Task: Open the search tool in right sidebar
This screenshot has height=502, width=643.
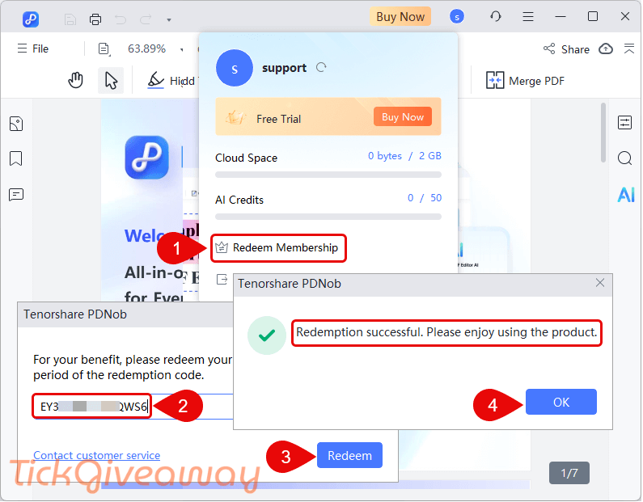Action: coord(625,158)
